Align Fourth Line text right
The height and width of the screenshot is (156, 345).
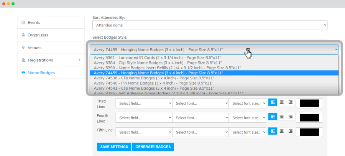[x=291, y=117]
